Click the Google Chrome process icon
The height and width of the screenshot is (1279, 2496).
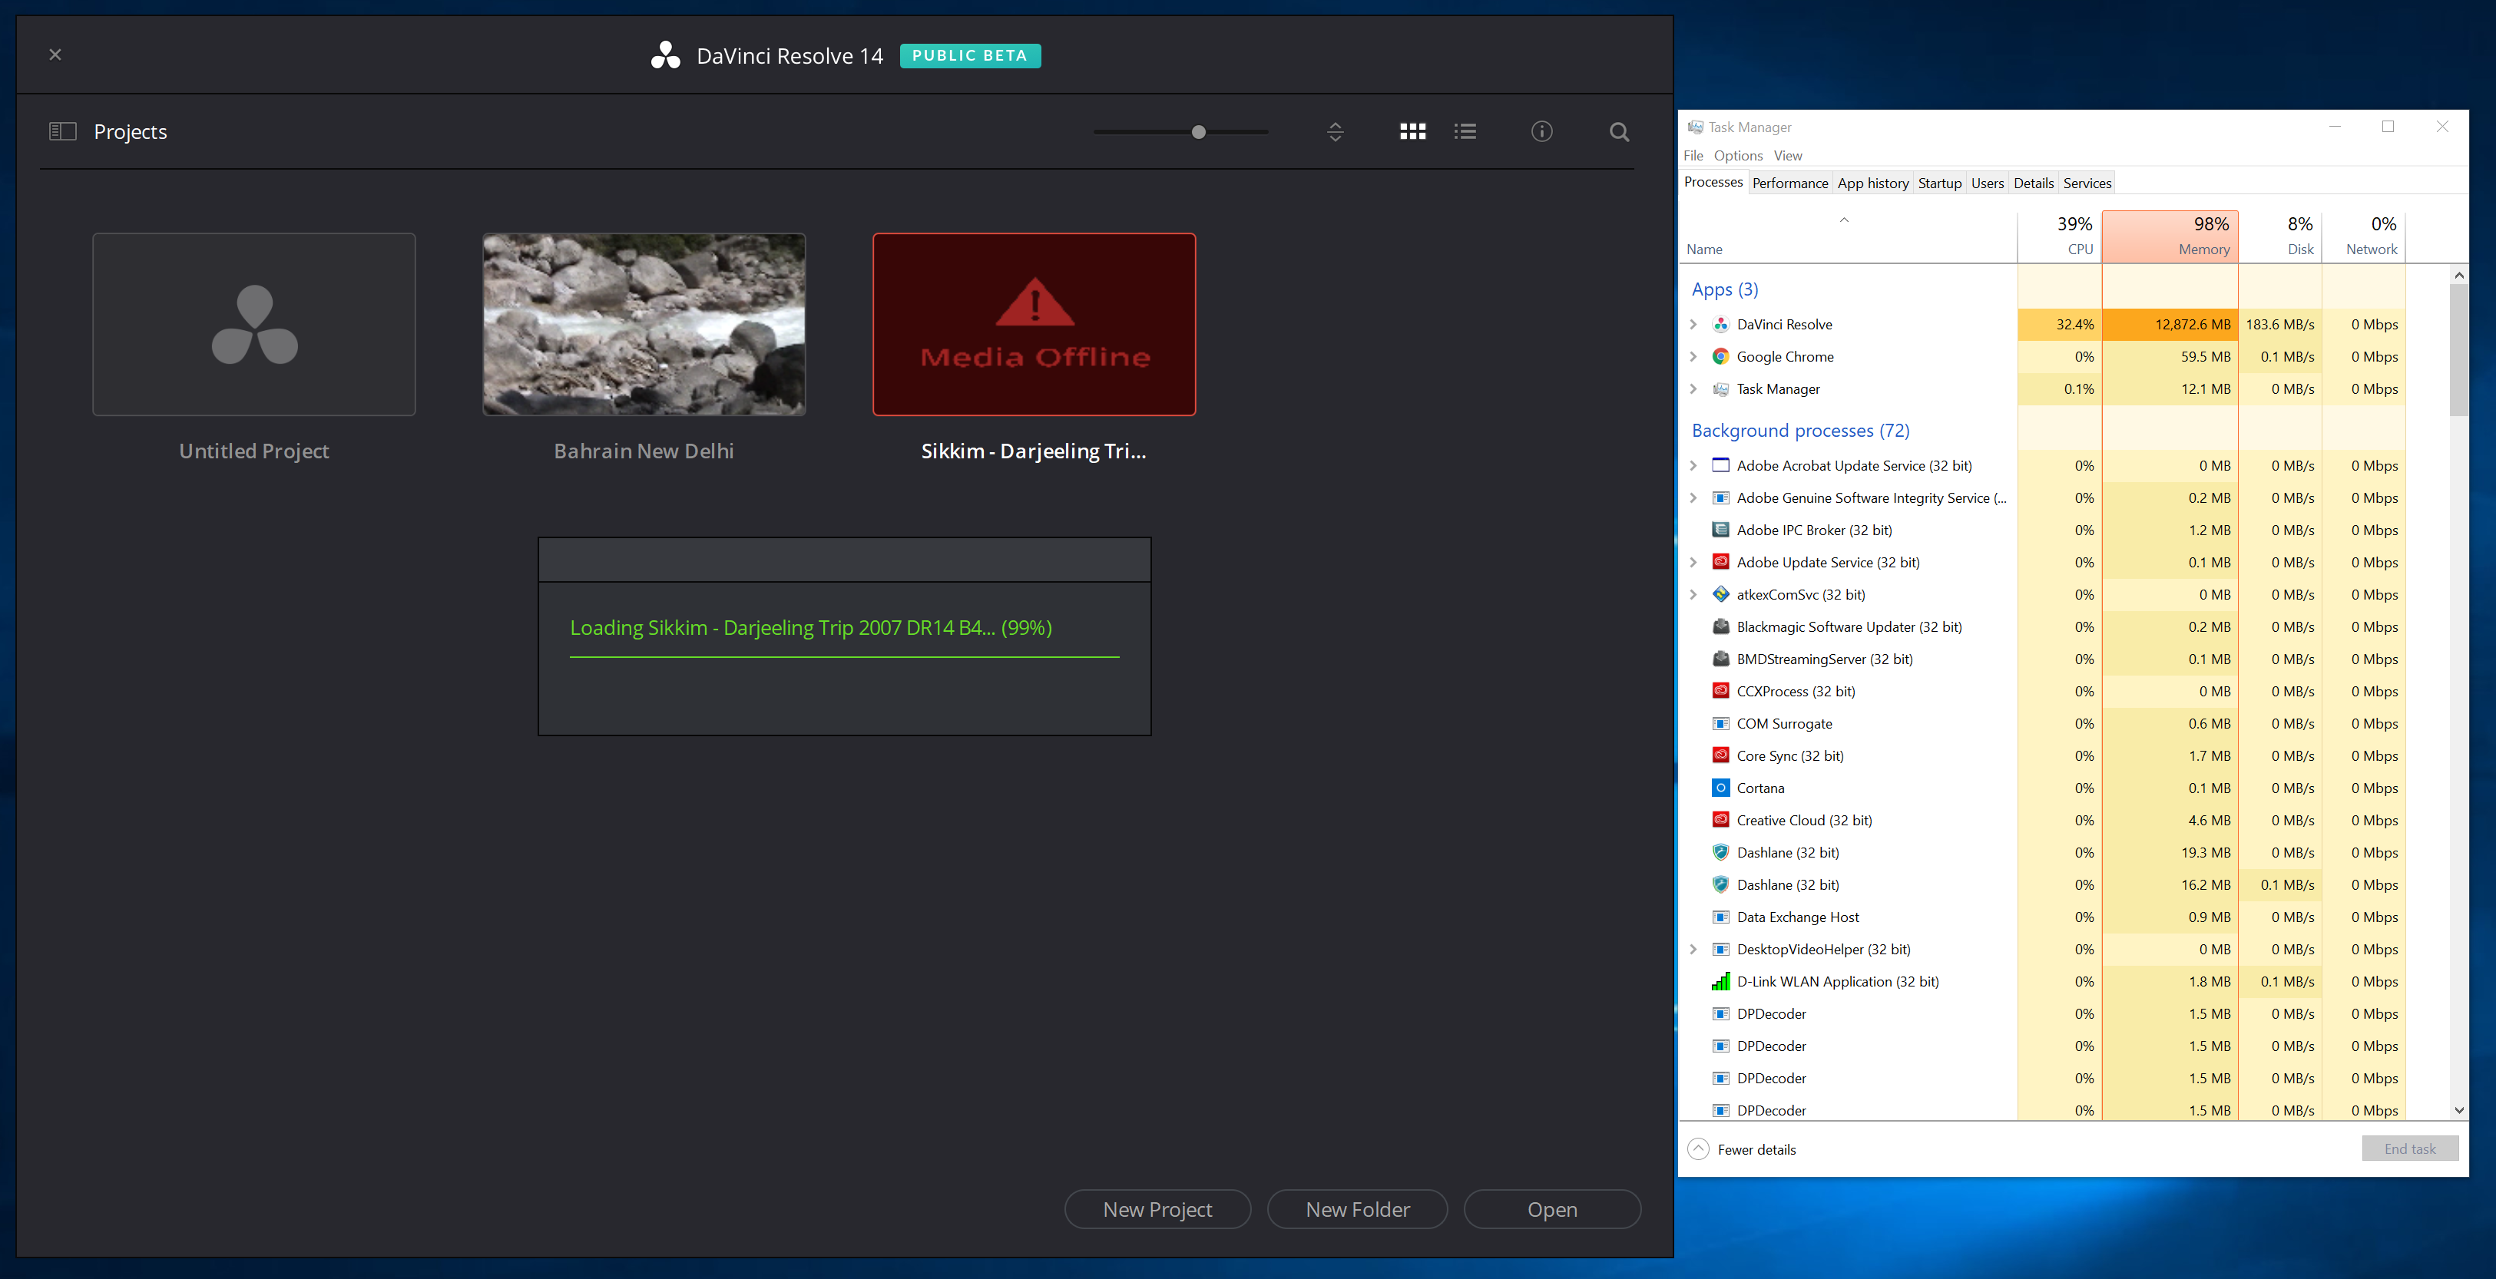(x=1720, y=356)
